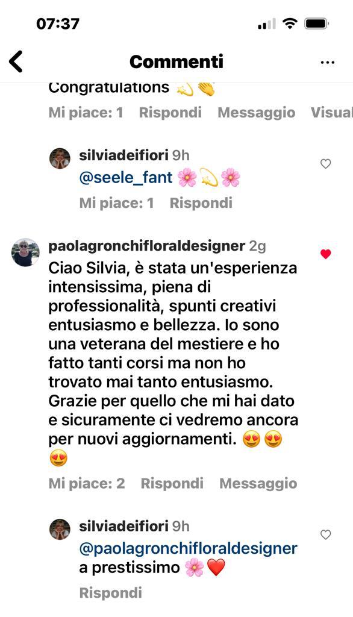Unlike paolagronchifloraldesigner's comment with red heart
Viewport: 353px width, 617px height.
click(x=325, y=254)
